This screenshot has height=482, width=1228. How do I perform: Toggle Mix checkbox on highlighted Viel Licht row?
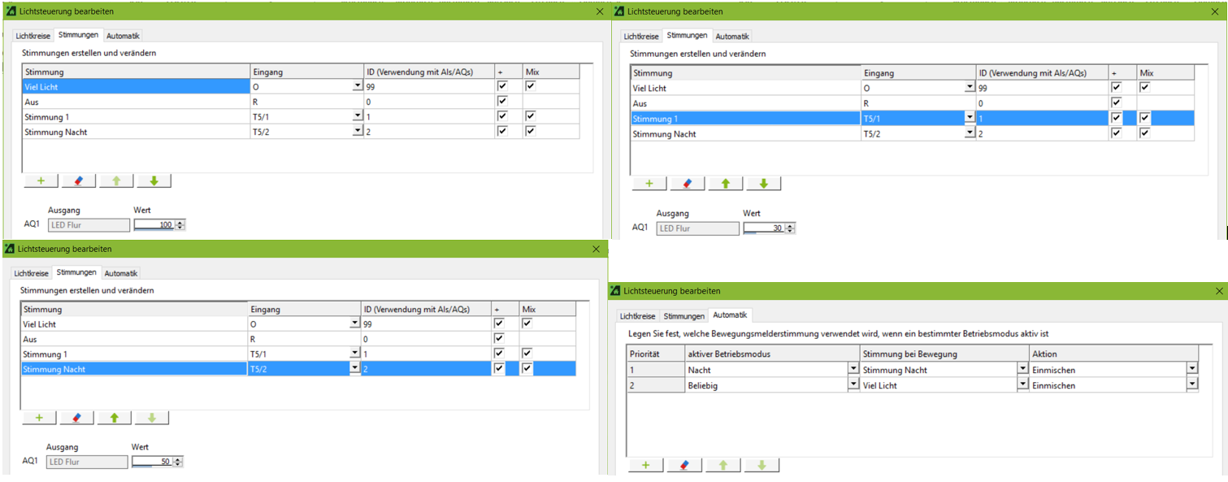coord(530,86)
